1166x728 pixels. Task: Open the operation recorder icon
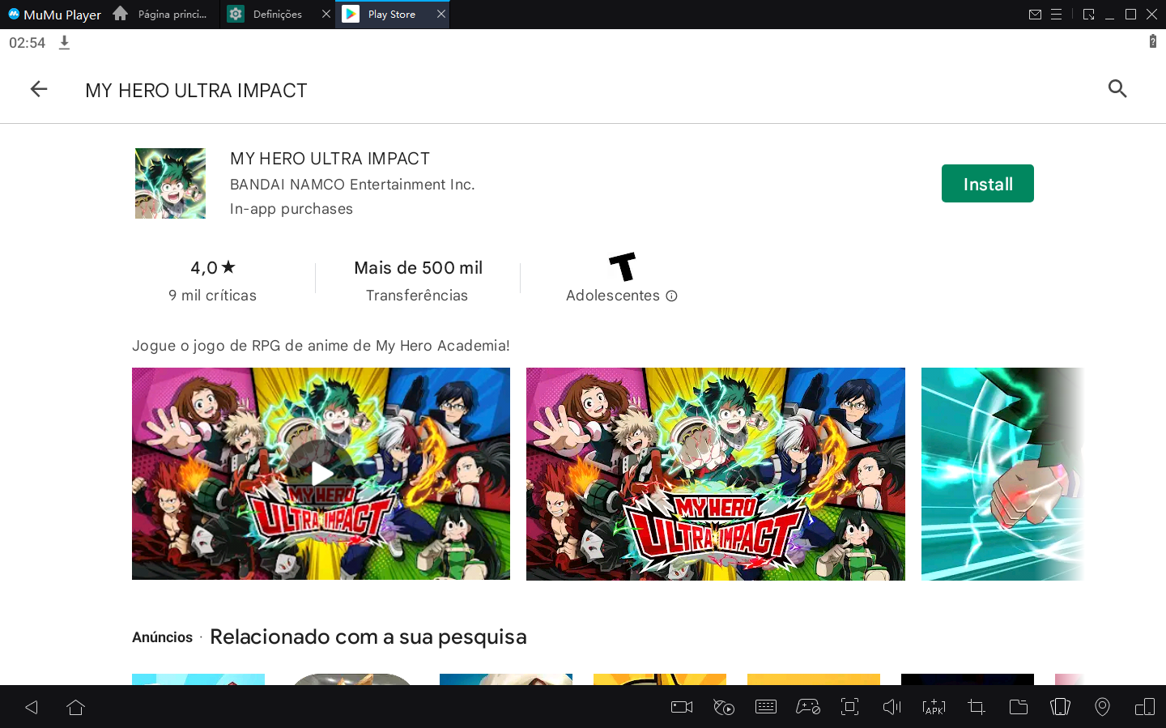[x=724, y=707]
